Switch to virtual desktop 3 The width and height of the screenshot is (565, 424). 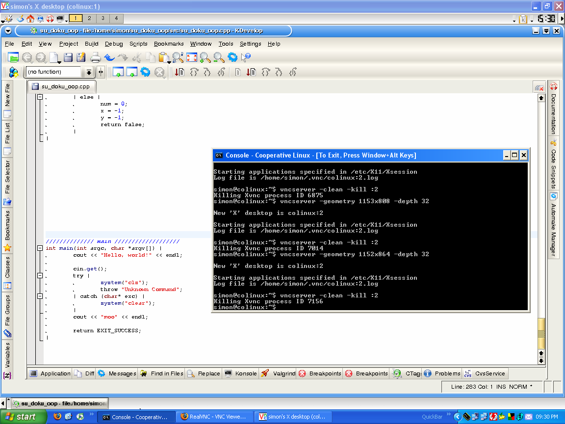click(103, 18)
